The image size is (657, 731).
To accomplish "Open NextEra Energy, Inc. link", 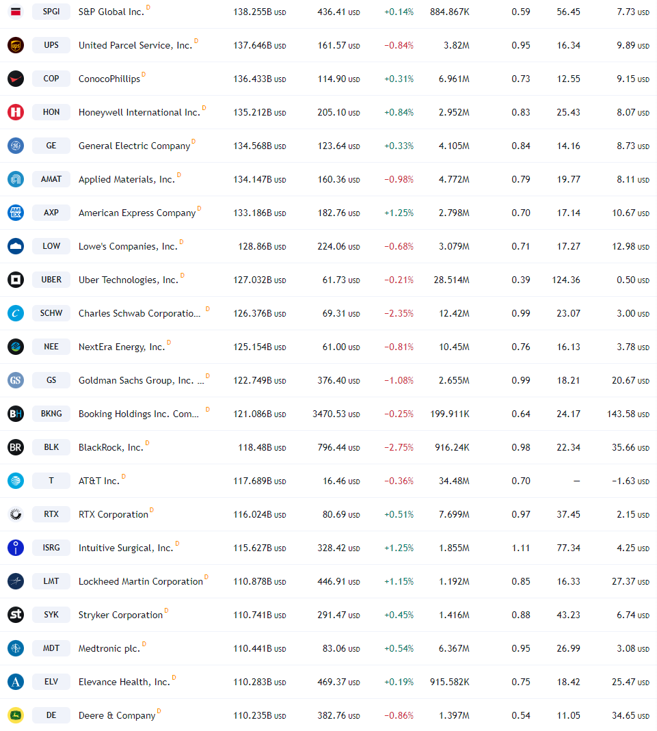I will [122, 347].
